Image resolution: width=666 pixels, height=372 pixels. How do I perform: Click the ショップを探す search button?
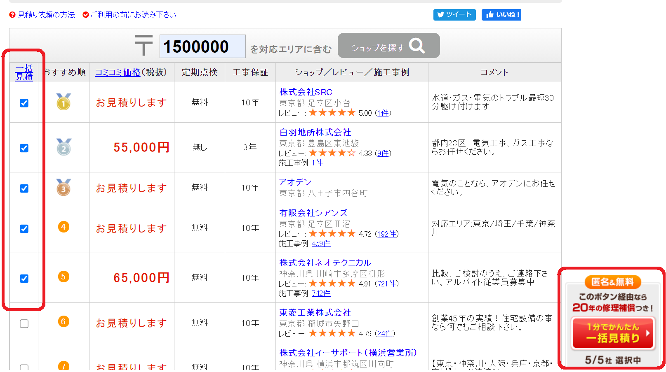tap(388, 46)
